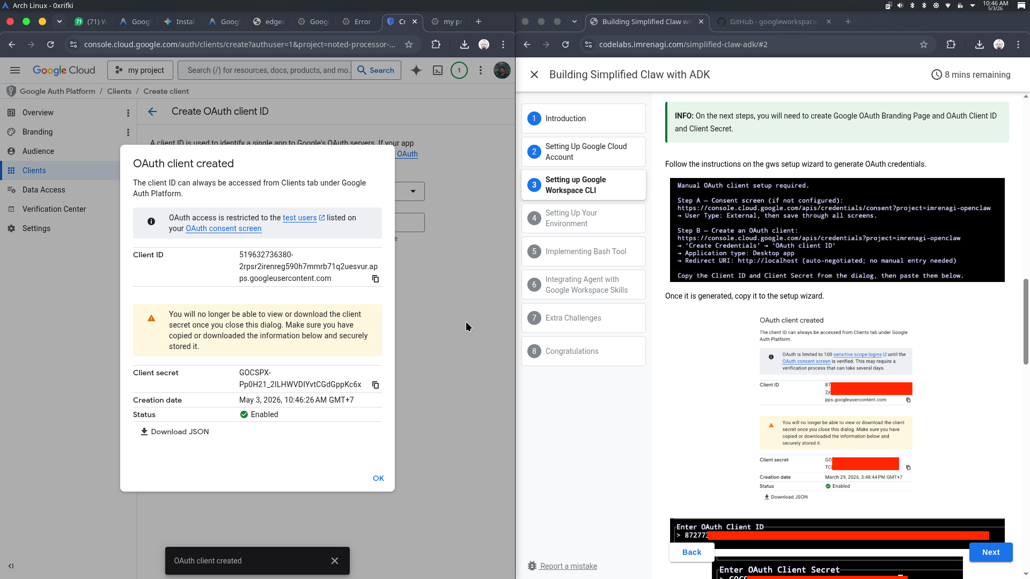Open Branding row three-dot menu
This screenshot has height=579, width=1030.
click(x=128, y=132)
